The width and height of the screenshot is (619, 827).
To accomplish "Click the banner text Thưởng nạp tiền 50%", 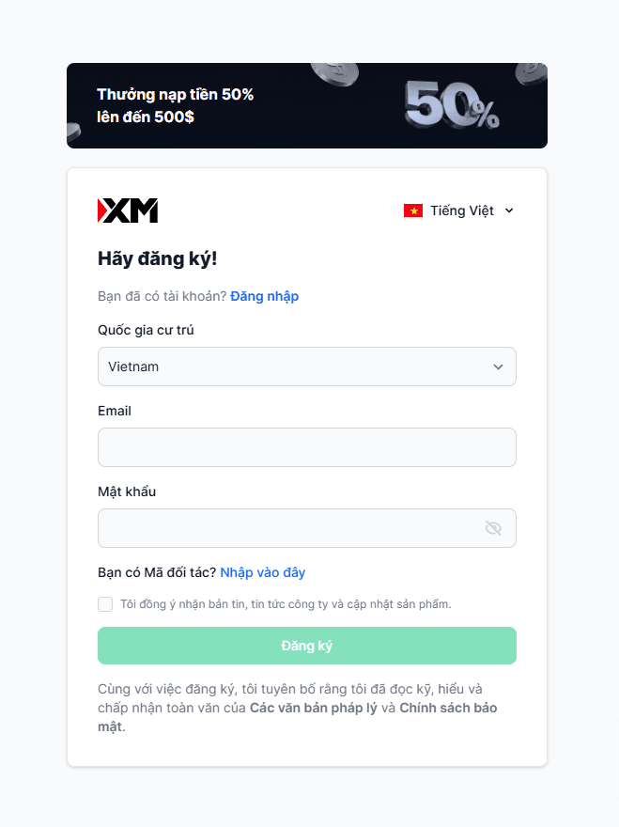I will 175,94.
